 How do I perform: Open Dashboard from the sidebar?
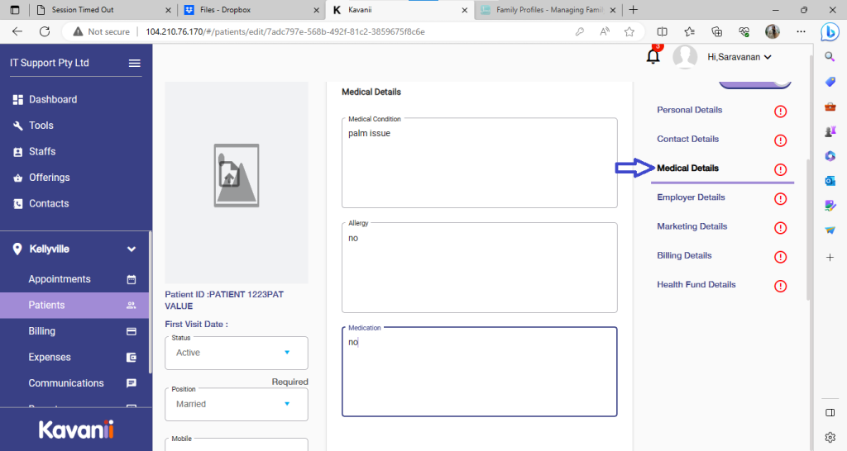tap(53, 99)
